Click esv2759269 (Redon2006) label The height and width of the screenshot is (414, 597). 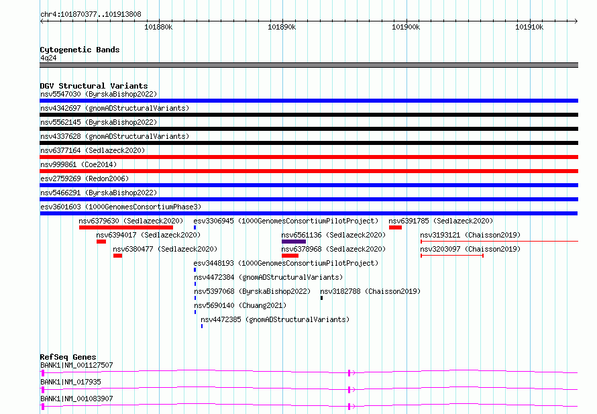point(85,178)
